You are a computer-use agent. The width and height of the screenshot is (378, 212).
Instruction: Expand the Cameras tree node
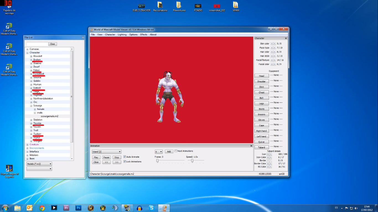tap(27, 49)
